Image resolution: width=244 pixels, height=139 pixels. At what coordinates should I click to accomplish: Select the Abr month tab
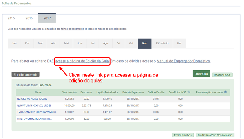pyautogui.click(x=53, y=43)
